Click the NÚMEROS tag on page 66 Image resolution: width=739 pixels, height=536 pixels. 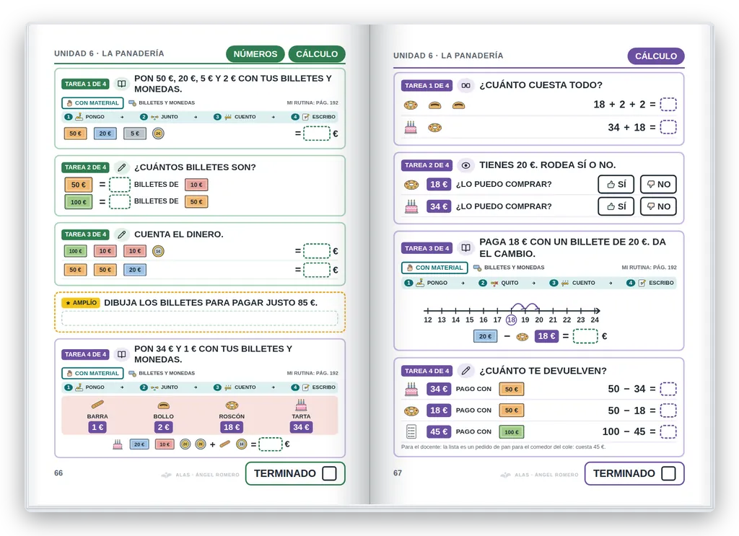pos(255,54)
